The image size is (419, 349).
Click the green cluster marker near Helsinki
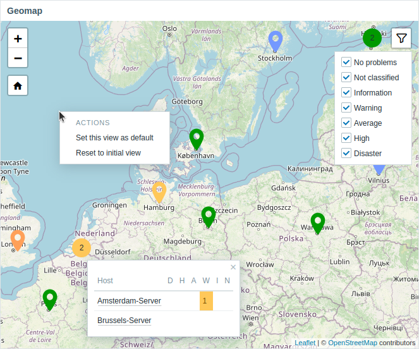pyautogui.click(x=372, y=38)
